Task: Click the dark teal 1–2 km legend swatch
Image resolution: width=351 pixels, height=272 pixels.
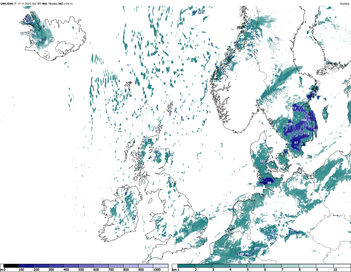Action: [x=186, y=266]
